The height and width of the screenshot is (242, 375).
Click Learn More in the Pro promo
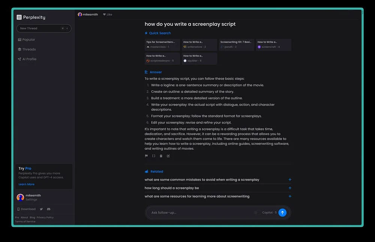click(x=26, y=184)
